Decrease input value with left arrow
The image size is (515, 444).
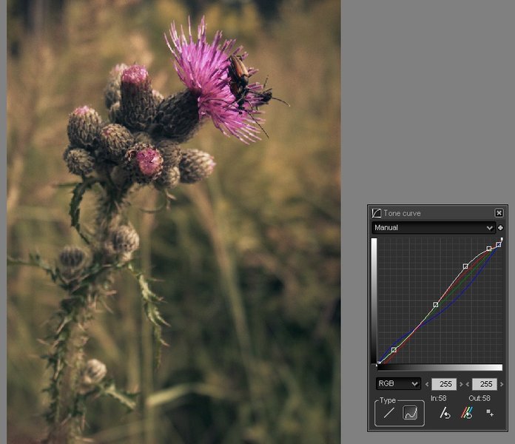pos(428,384)
